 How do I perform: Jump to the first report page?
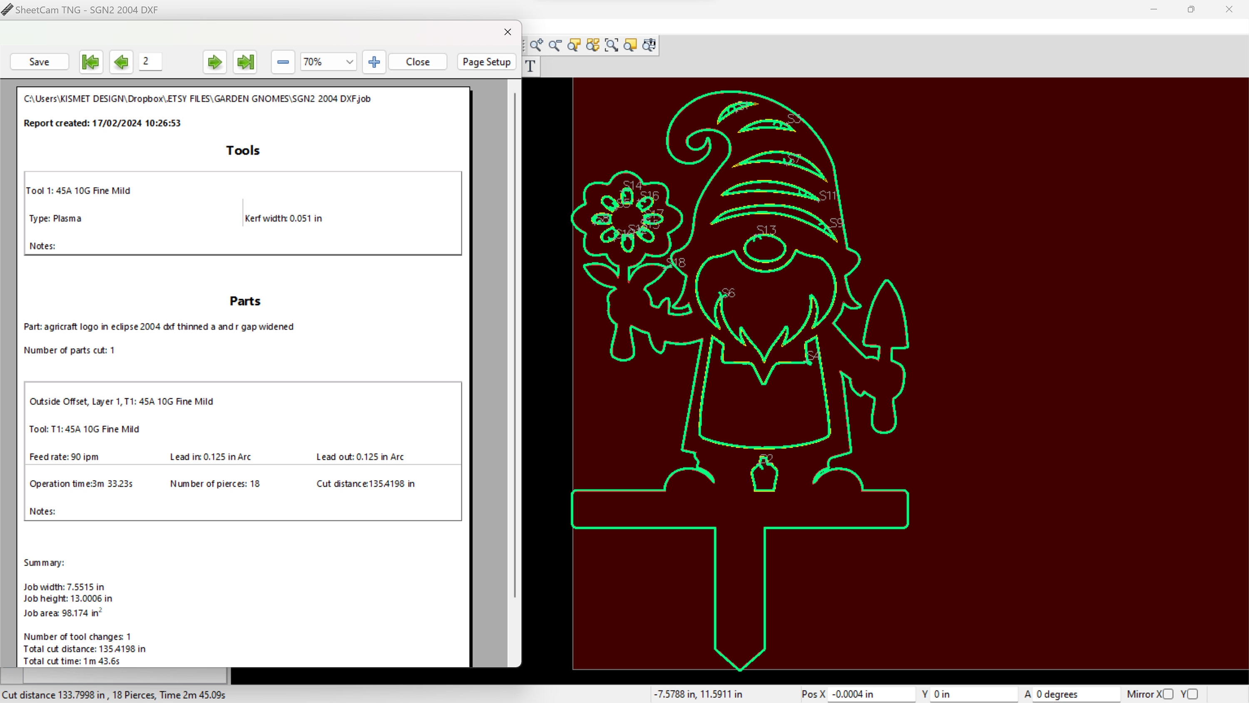[90, 62]
